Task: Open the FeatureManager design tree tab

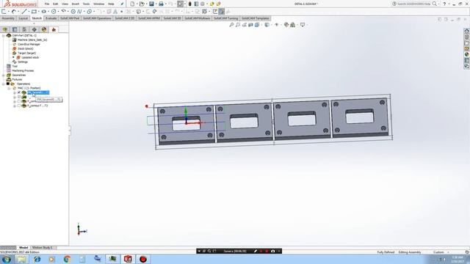Action: 5,29
